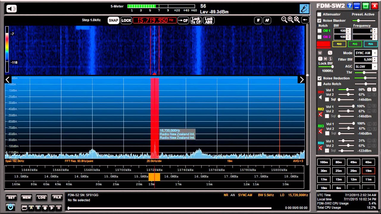Enable the RX1 Sql squelch checkbox
This screenshot has height=214, width=381.
pyautogui.click(x=327, y=99)
